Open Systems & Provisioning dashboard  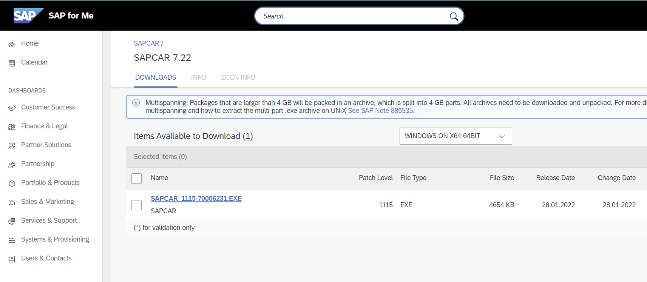pos(55,239)
